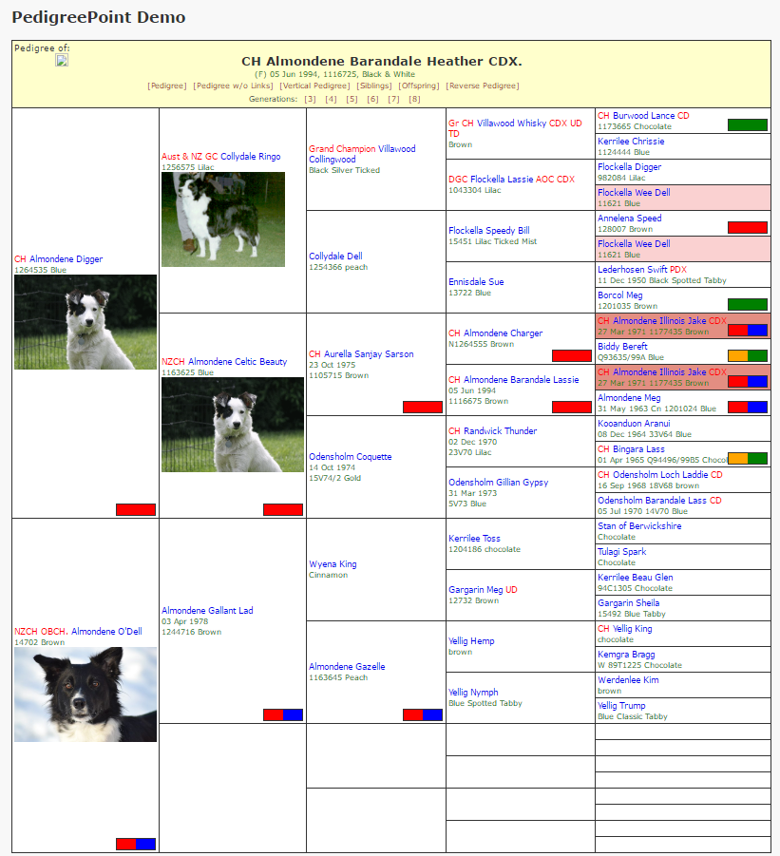Screen dimensions: 780x856
Task: Open the Flockella Speedy Bill link
Action: click(489, 231)
